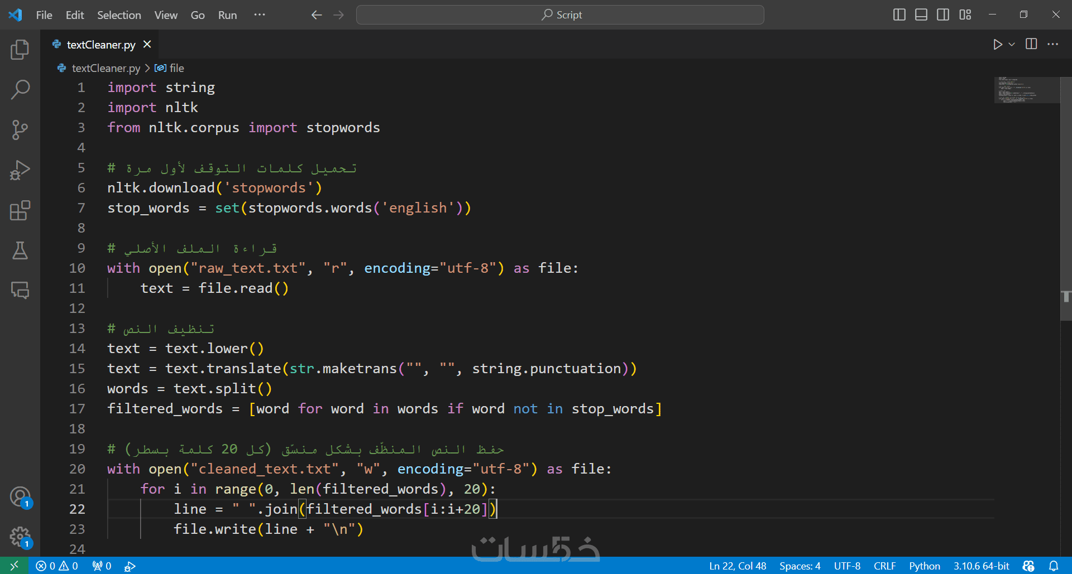This screenshot has width=1072, height=574.
Task: Open the Search view in activity bar
Action: 20,89
